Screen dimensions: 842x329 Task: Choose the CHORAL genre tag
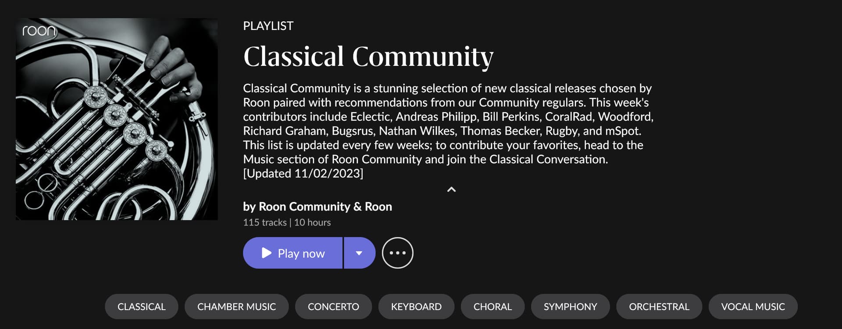(492, 307)
